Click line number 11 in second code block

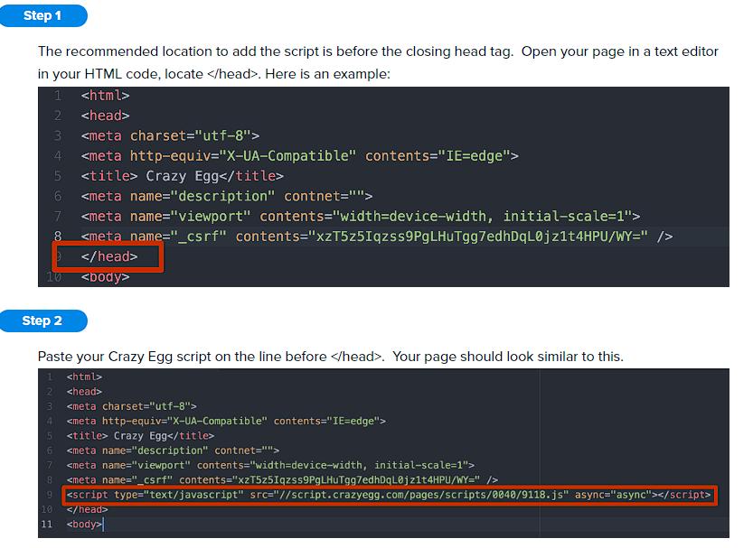tap(47, 524)
